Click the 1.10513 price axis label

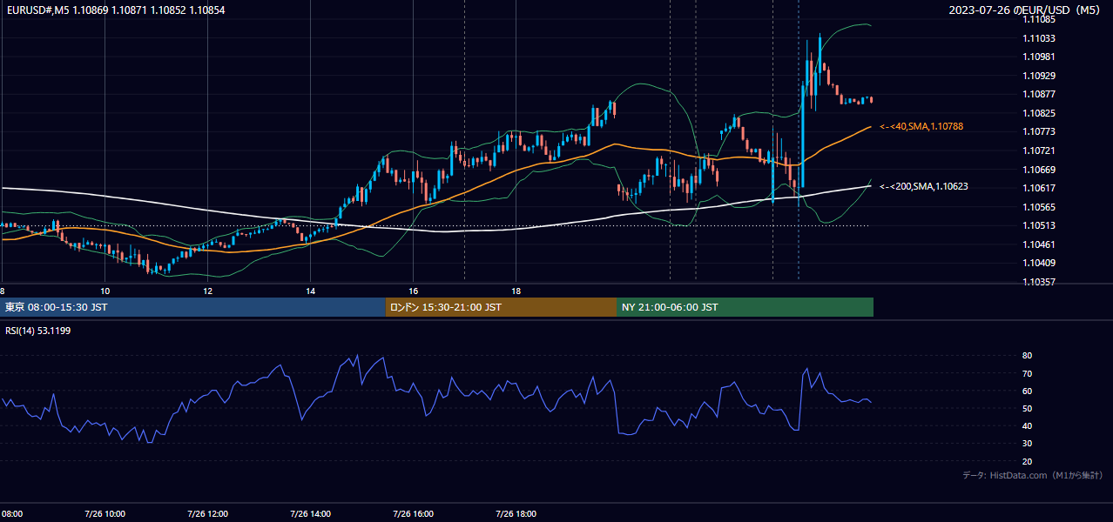[1039, 225]
